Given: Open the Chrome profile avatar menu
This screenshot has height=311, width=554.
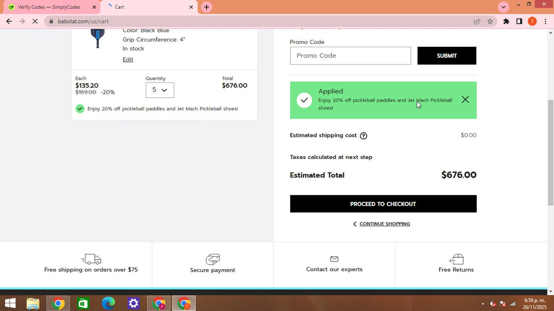Looking at the screenshot, I should [x=532, y=21].
